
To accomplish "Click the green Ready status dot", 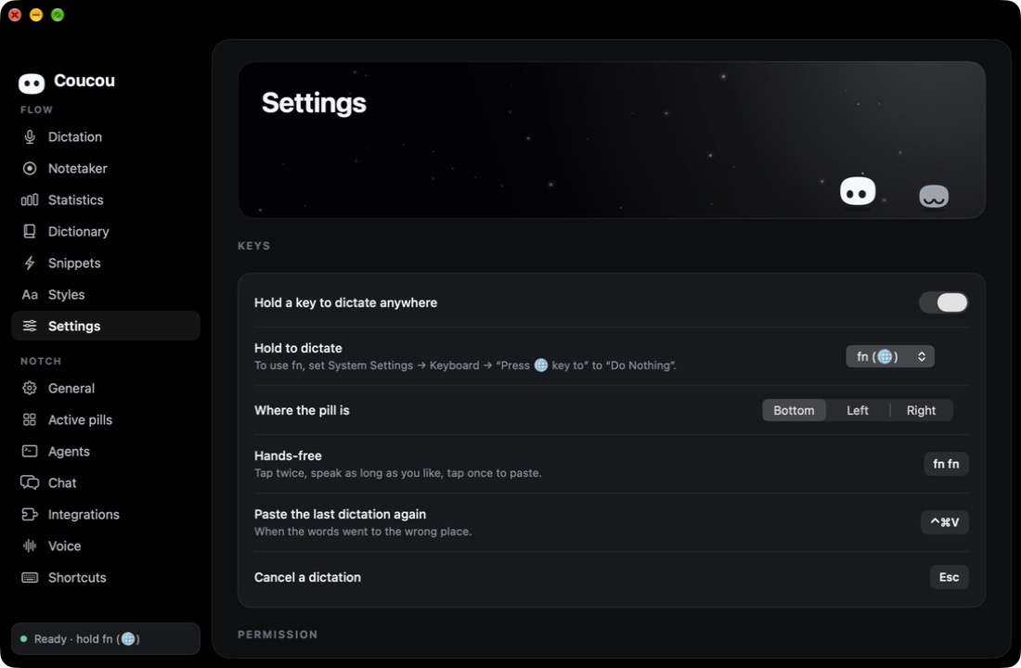I will click(23, 639).
